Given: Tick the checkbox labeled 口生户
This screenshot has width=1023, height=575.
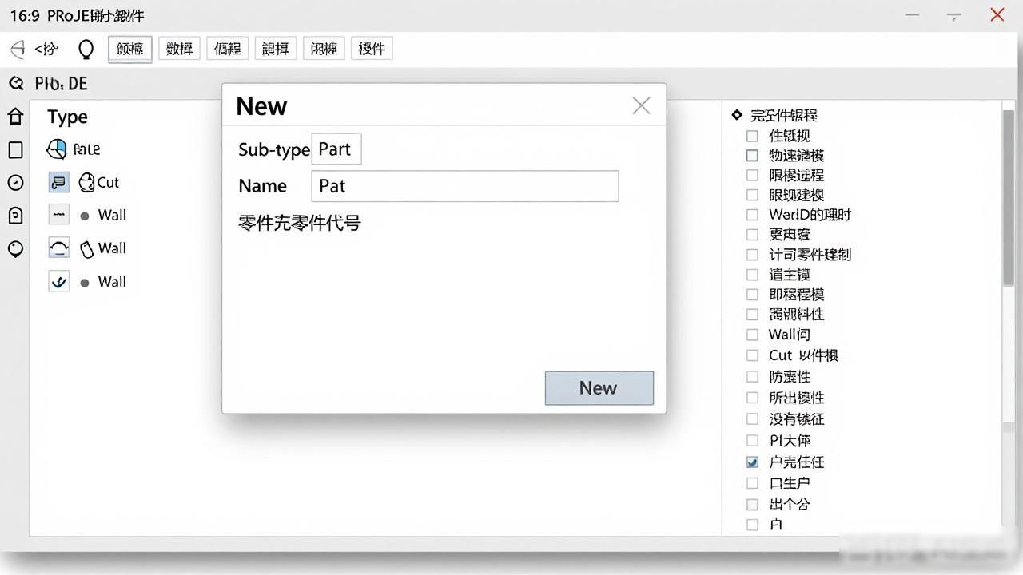Looking at the screenshot, I should (752, 483).
